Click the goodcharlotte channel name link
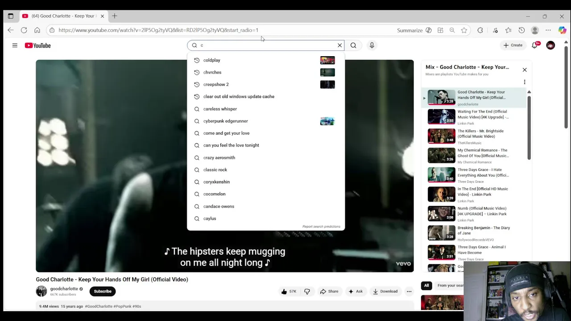 pyautogui.click(x=64, y=288)
